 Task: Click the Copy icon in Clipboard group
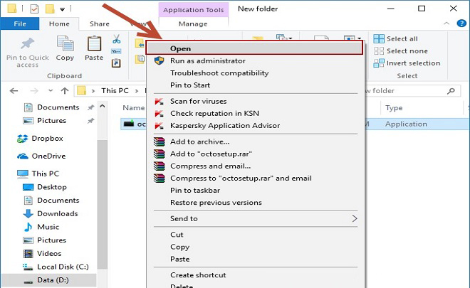65,44
